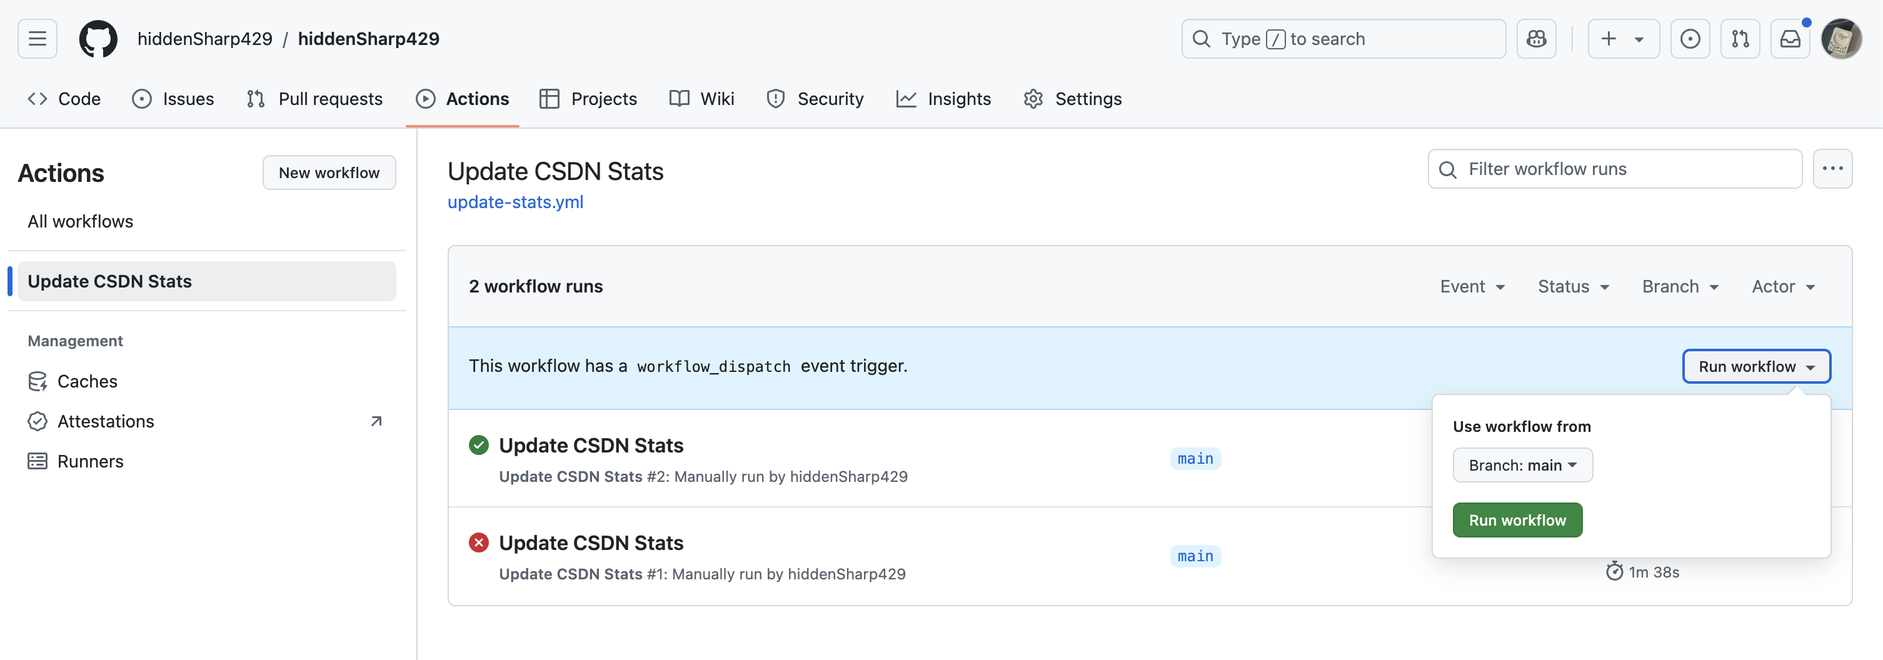Image resolution: width=1883 pixels, height=660 pixels.
Task: Open the Projects tab
Action: (588, 99)
